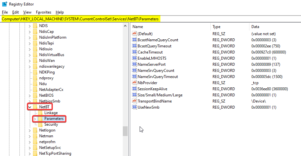Screen dimensions: 301x156
Task: Collapse the NetBT key
Action: [30, 107]
